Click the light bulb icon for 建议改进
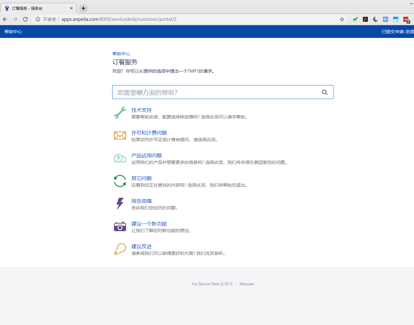Screen dimensions: 414x325 point(120,249)
